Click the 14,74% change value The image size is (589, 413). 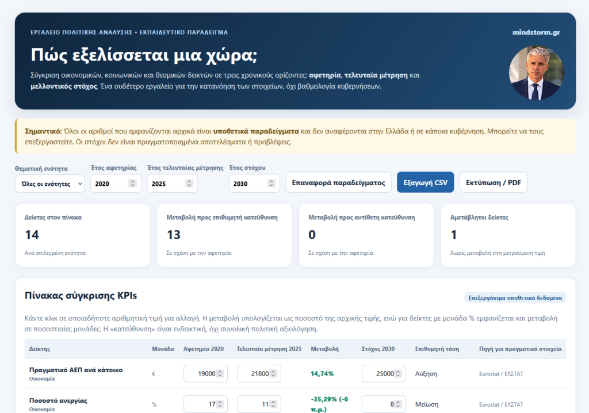pyautogui.click(x=322, y=373)
